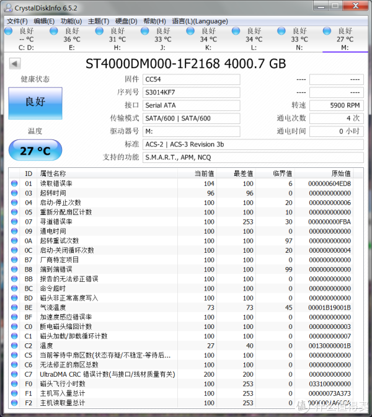Click the Serial ATA interface field
Image resolution: width=372 pixels, height=417 pixels.
click(192, 105)
